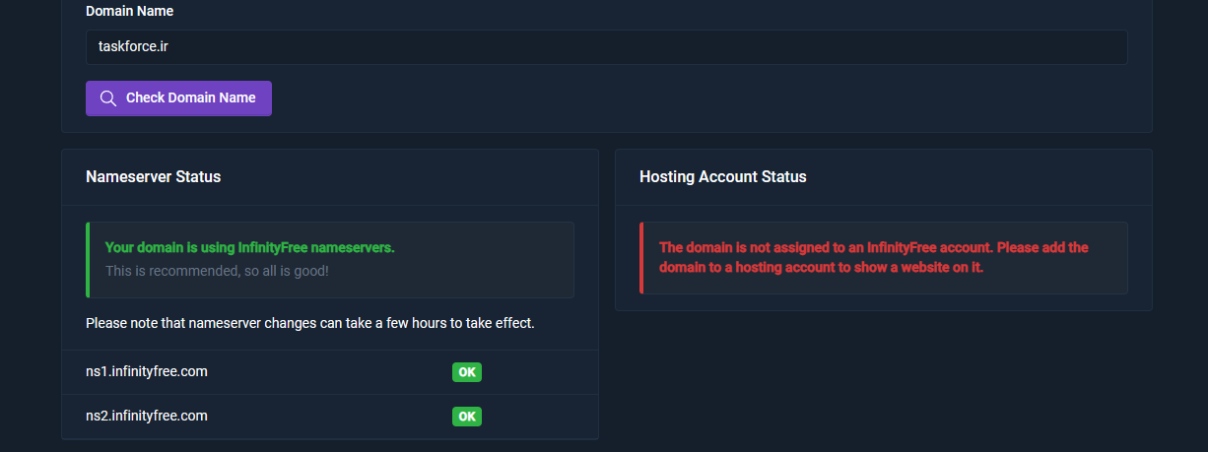Click the OK badge for ns1.infinityfree.com
1208x452 pixels.
click(x=467, y=372)
